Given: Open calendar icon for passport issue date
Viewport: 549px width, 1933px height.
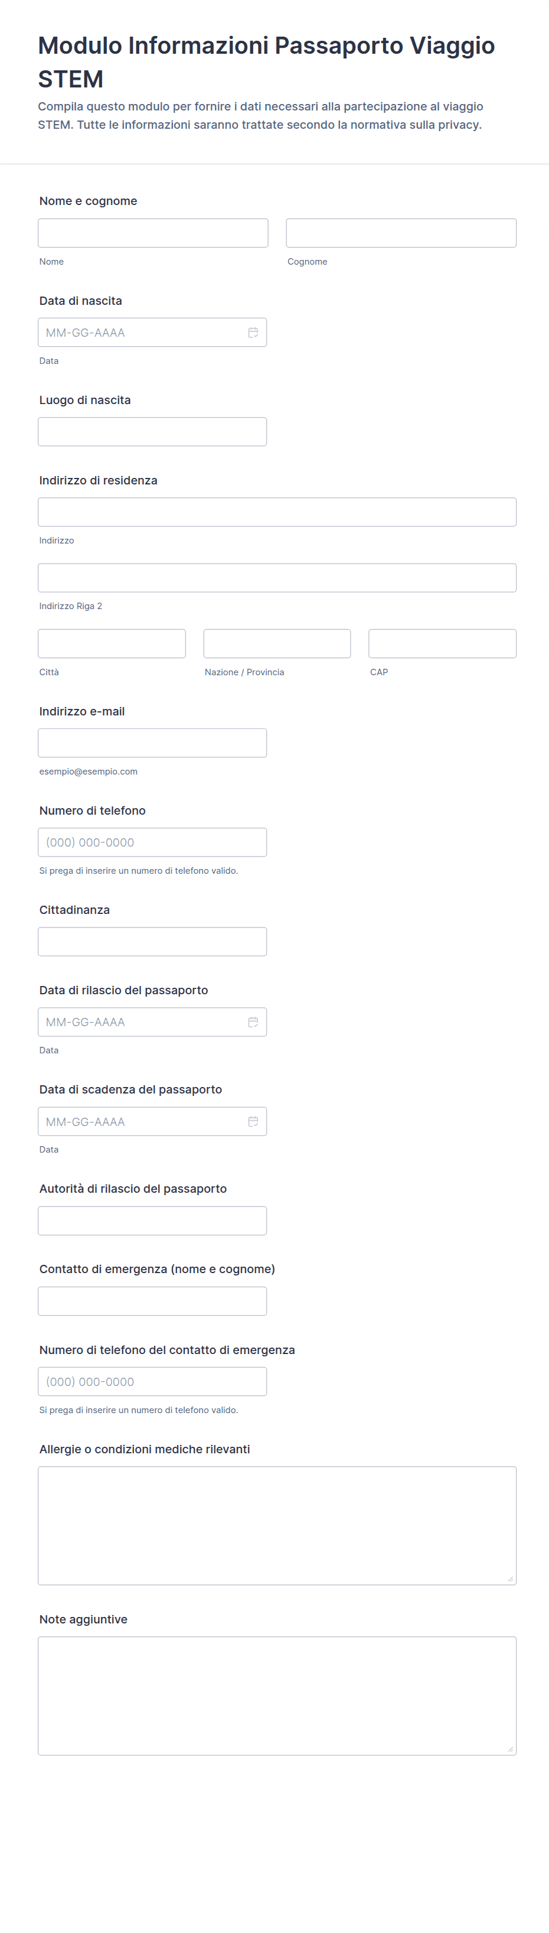Looking at the screenshot, I should point(253,1022).
